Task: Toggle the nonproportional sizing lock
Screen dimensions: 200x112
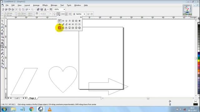Action: (x=37, y=13)
